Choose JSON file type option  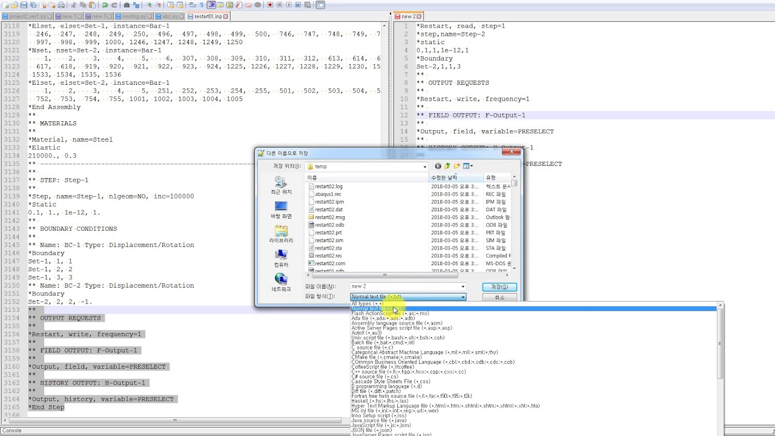coord(533,430)
